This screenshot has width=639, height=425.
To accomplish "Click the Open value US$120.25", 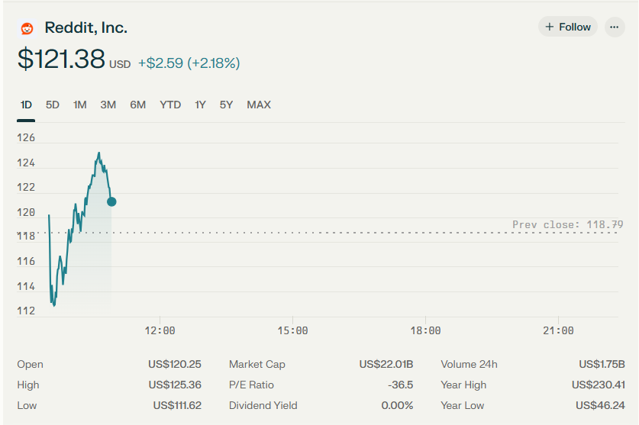I will 175,364.
